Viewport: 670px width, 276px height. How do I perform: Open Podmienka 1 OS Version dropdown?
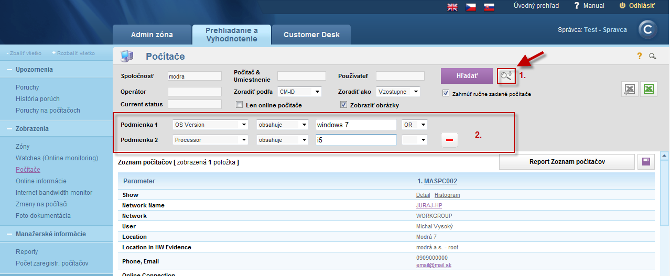(x=210, y=125)
